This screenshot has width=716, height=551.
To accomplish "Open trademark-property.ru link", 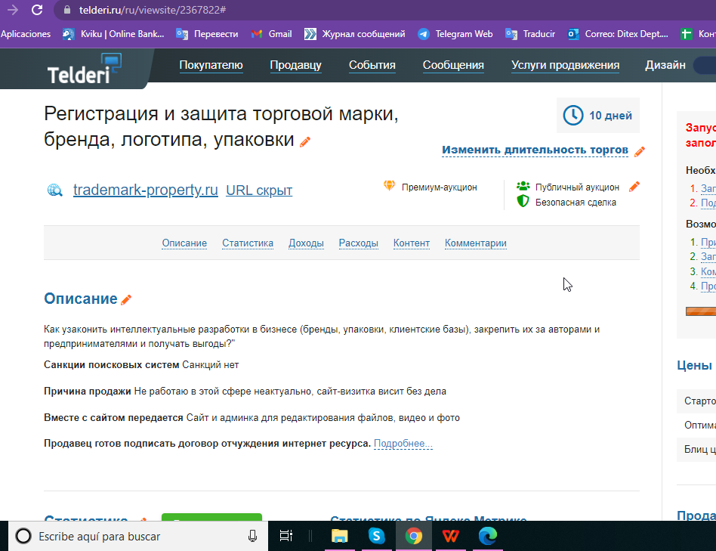I will [x=146, y=190].
